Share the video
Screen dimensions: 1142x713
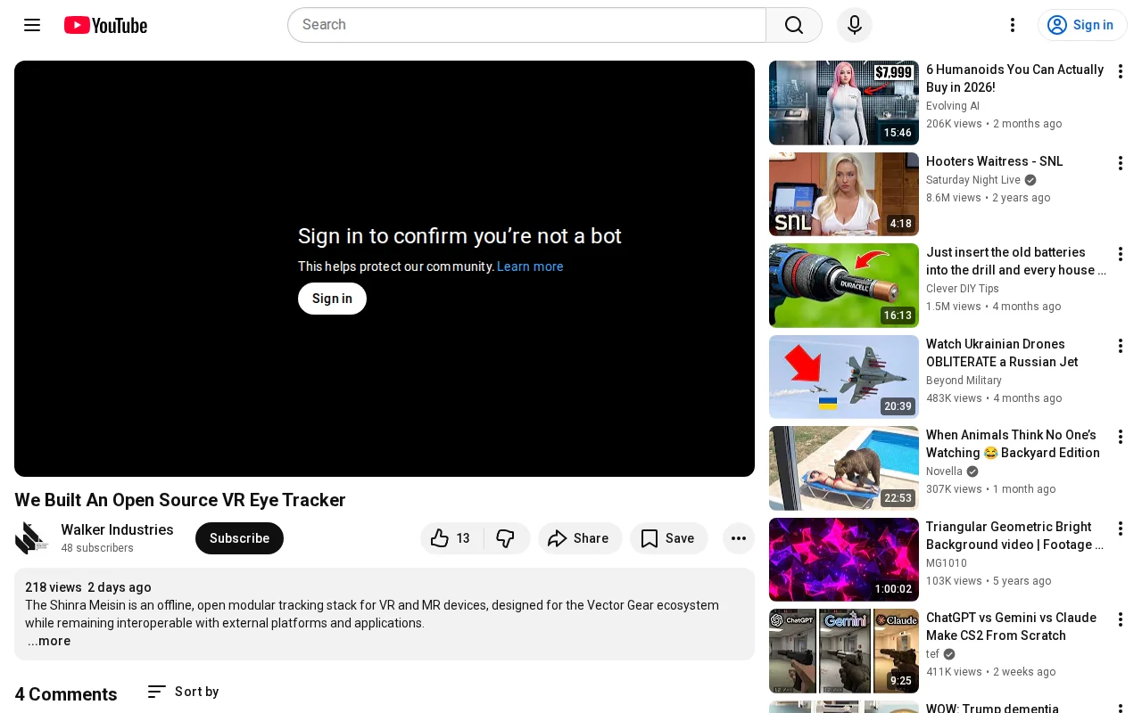coord(580,538)
